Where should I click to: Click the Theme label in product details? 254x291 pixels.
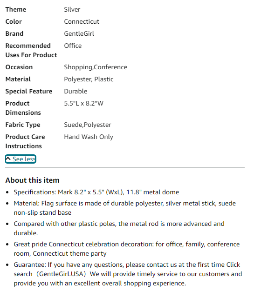(x=16, y=9)
